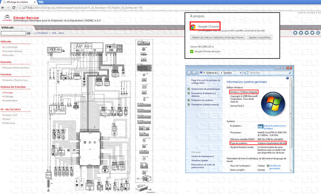Click the 'OPR : 8041' breadcrumb text
The height and width of the screenshot is (196, 321).
pyautogui.click(x=58, y=33)
